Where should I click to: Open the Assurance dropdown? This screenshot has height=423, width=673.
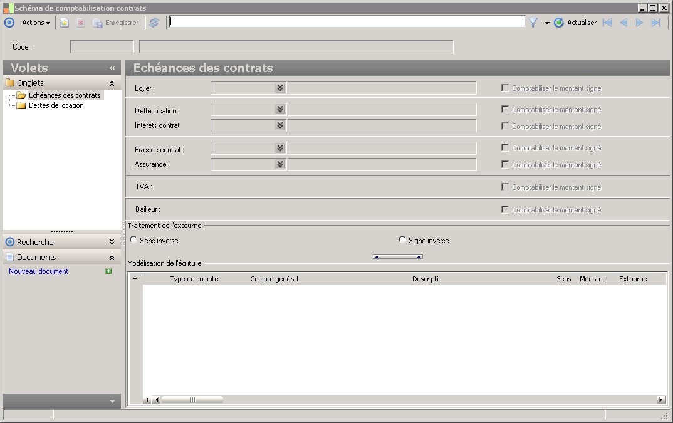280,164
